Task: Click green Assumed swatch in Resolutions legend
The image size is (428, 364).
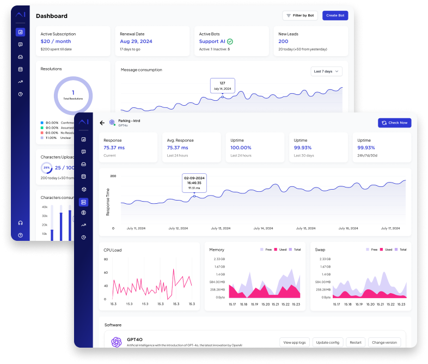Action: coord(42,128)
